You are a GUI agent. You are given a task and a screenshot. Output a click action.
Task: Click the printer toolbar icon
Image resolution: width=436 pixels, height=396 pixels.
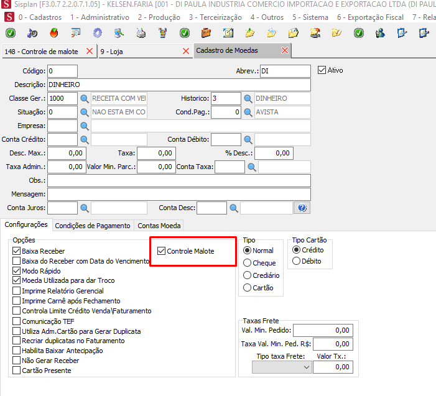click(x=141, y=33)
